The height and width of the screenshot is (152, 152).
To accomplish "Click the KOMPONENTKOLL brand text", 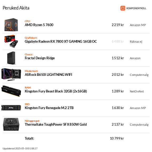I will pyautogui.click(x=136, y=8).
